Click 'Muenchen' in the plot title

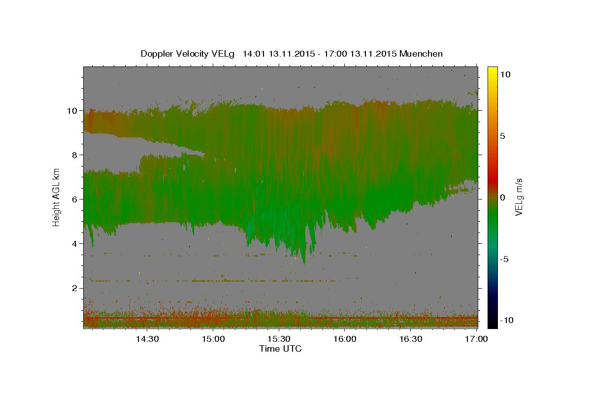421,54
